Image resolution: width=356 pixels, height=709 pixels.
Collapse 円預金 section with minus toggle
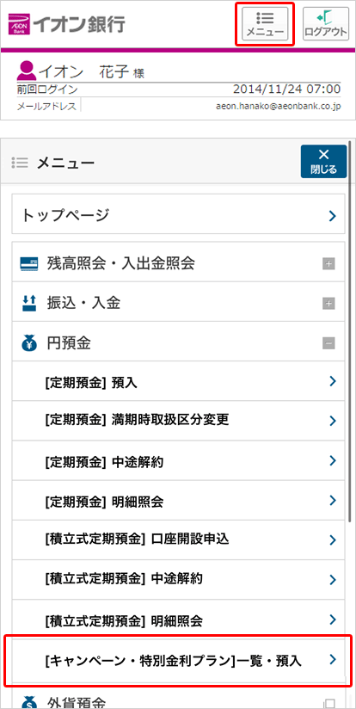tap(328, 343)
